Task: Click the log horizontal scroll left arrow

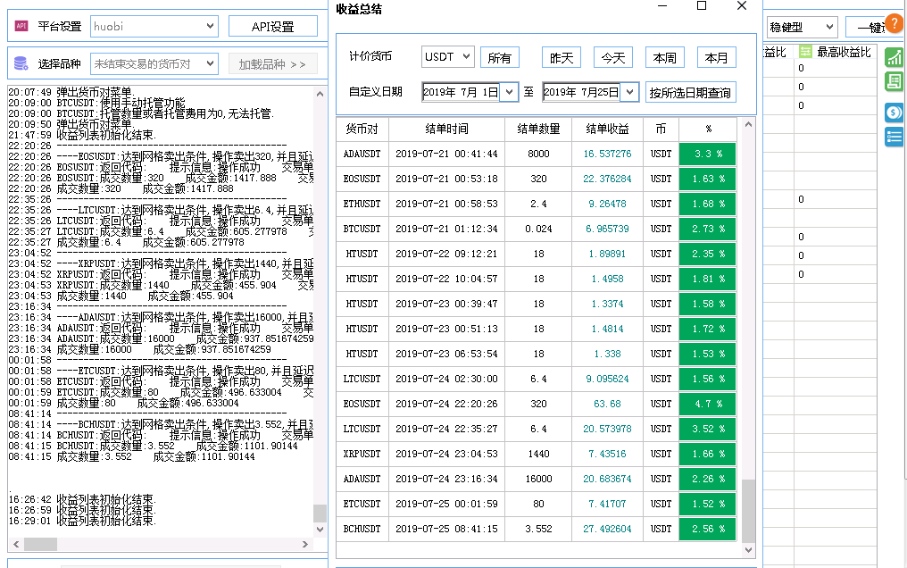Action: [16, 544]
